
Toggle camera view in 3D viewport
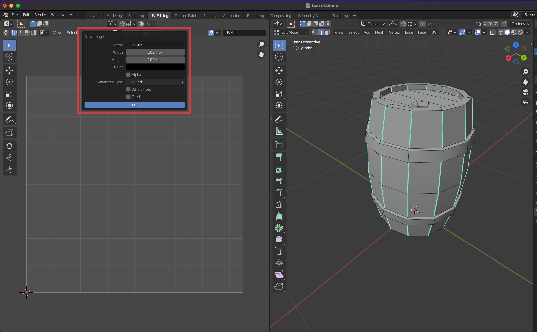[525, 92]
